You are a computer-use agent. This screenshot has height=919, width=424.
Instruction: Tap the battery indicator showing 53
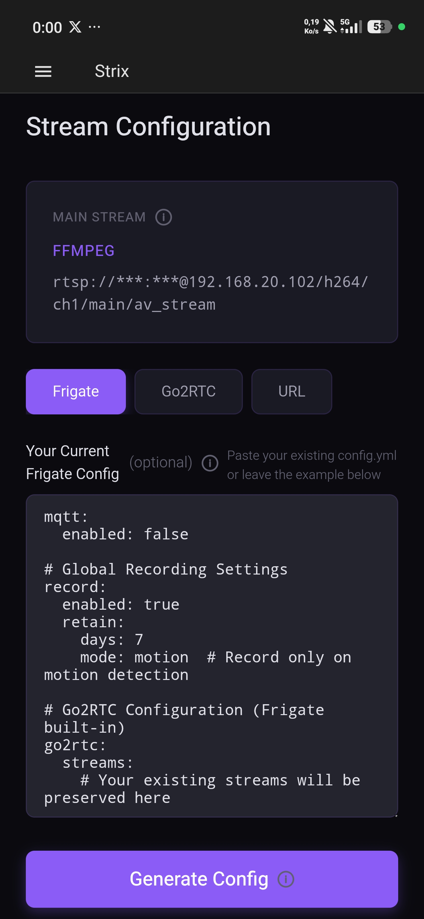[379, 27]
